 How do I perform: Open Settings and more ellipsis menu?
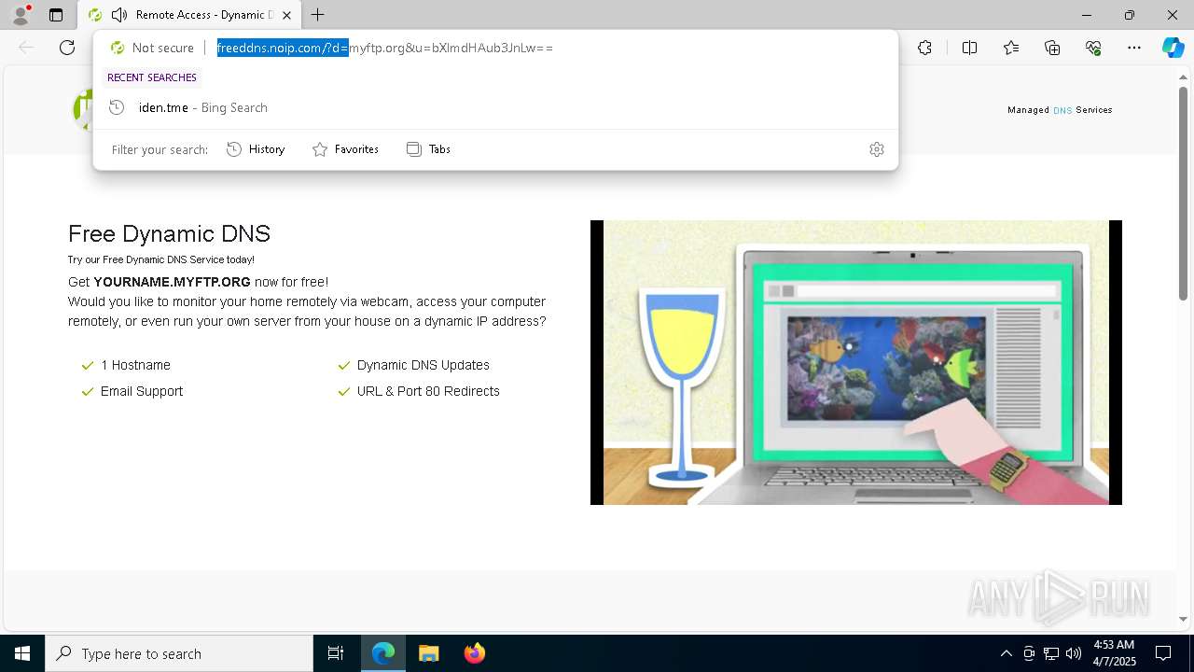(x=1134, y=48)
